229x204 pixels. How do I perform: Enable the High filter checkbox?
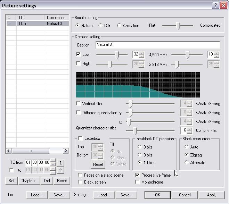click(78, 63)
